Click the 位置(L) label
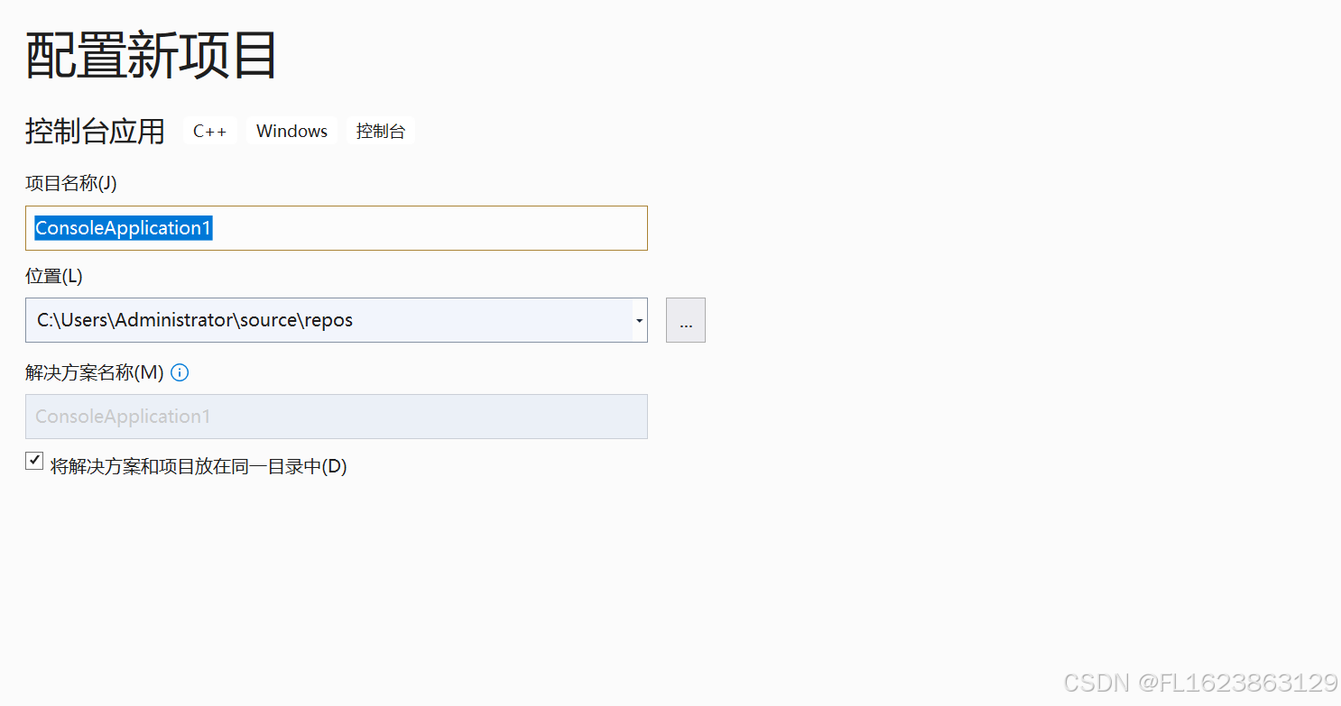Viewport: 1341px width, 706px height. tap(54, 276)
